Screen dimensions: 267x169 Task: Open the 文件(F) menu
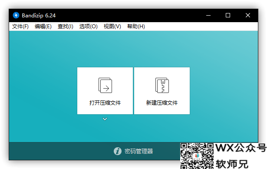coord(20,27)
